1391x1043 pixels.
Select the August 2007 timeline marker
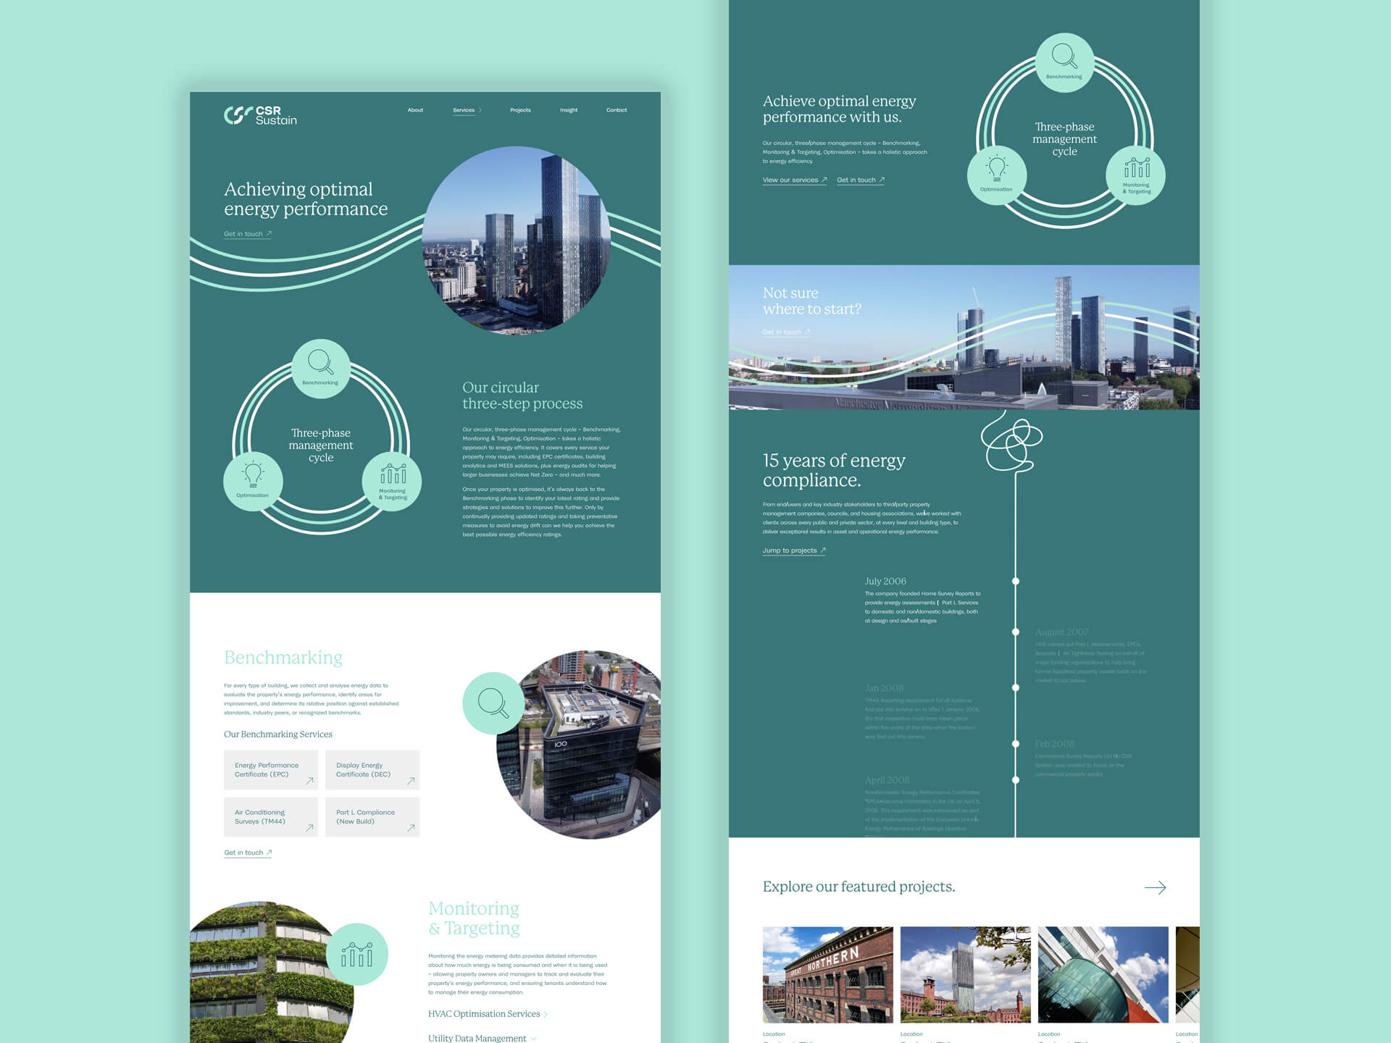coord(1016,632)
